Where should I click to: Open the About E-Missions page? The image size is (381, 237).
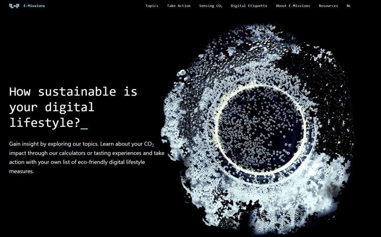coord(293,6)
